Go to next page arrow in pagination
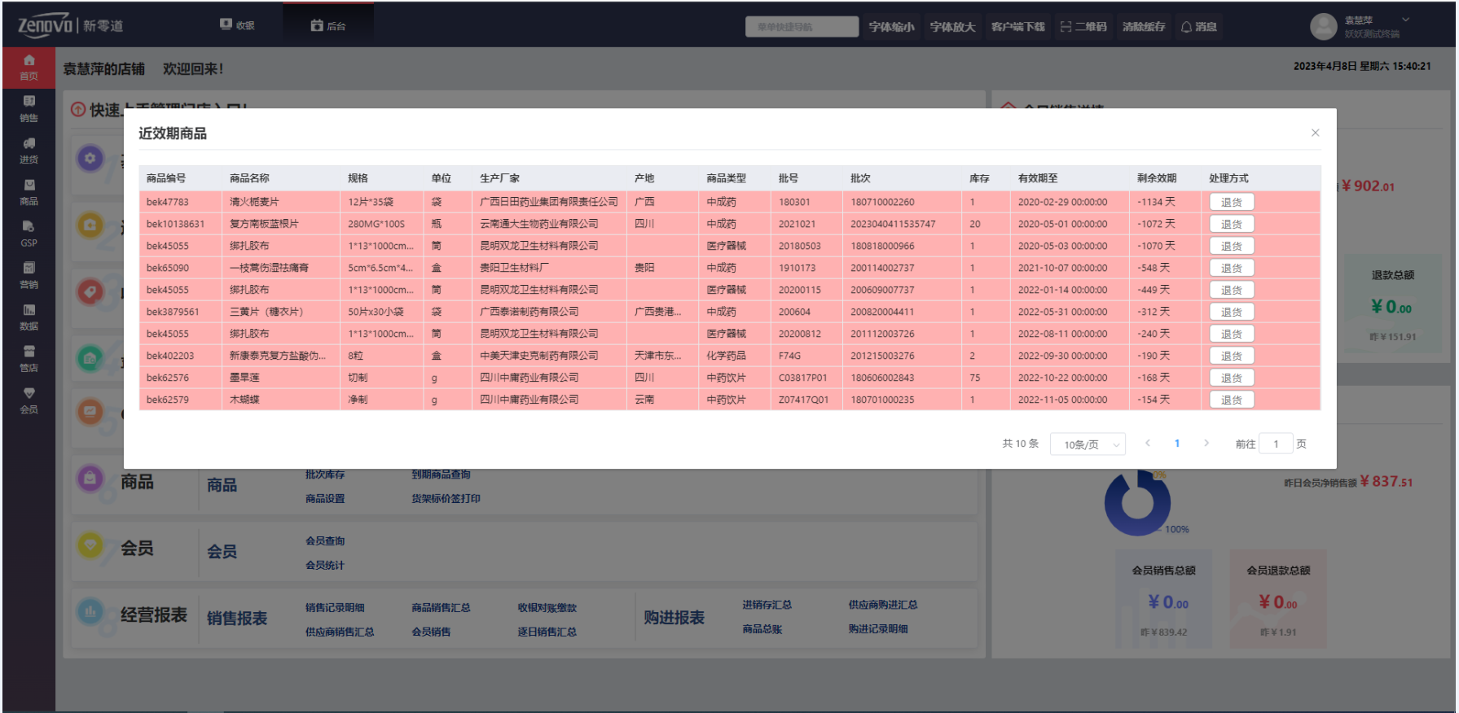1459x713 pixels. click(x=1206, y=444)
